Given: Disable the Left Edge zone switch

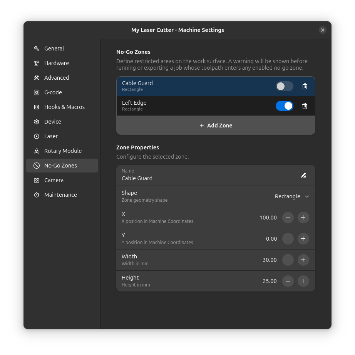Looking at the screenshot, I should pyautogui.click(x=284, y=106).
